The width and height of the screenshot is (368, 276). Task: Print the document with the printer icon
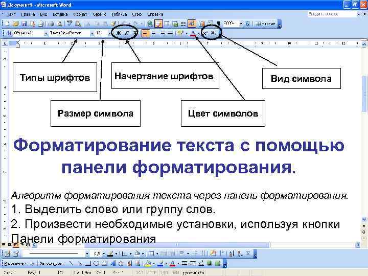click(51, 24)
